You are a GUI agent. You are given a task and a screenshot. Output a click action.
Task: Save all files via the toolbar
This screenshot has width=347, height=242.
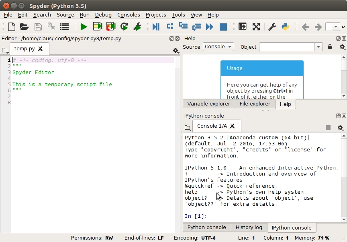click(x=51, y=27)
